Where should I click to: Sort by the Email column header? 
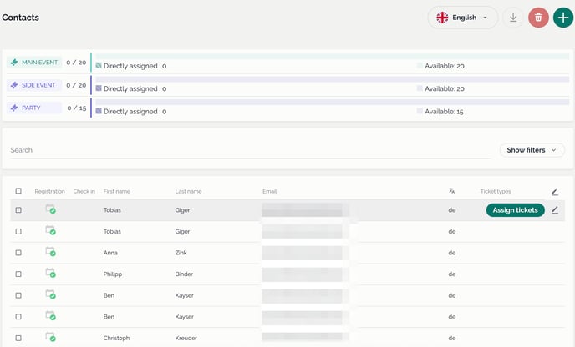coord(269,191)
